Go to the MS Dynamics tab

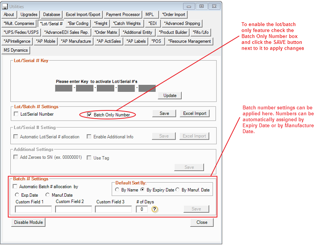click(x=16, y=50)
